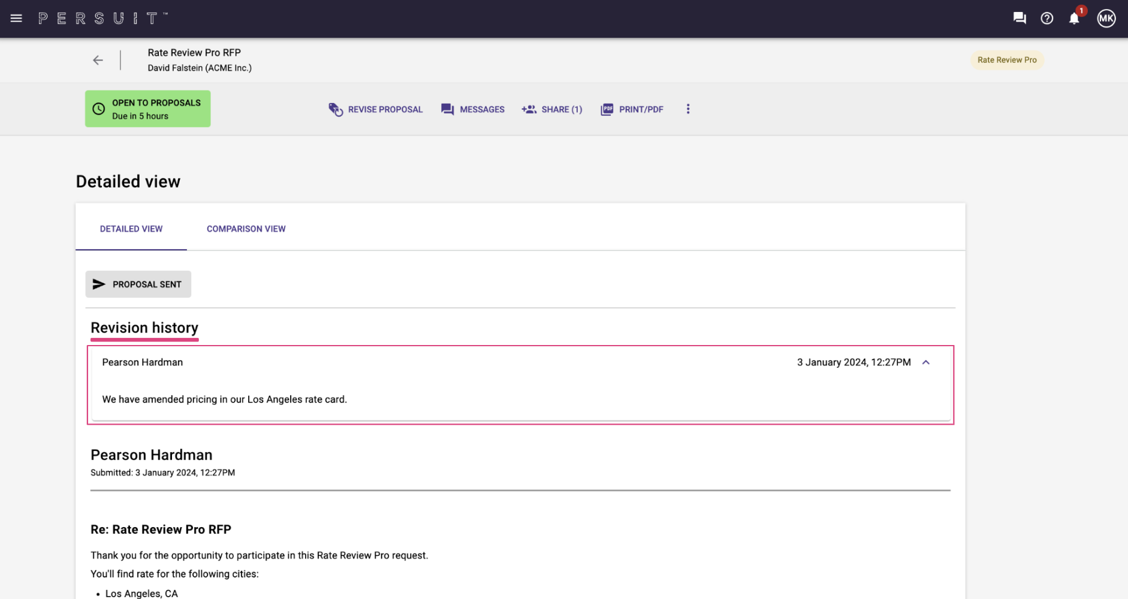Image resolution: width=1128 pixels, height=599 pixels.
Task: Click the 'Rate Review Pro RFP' header title
Action: pos(194,53)
